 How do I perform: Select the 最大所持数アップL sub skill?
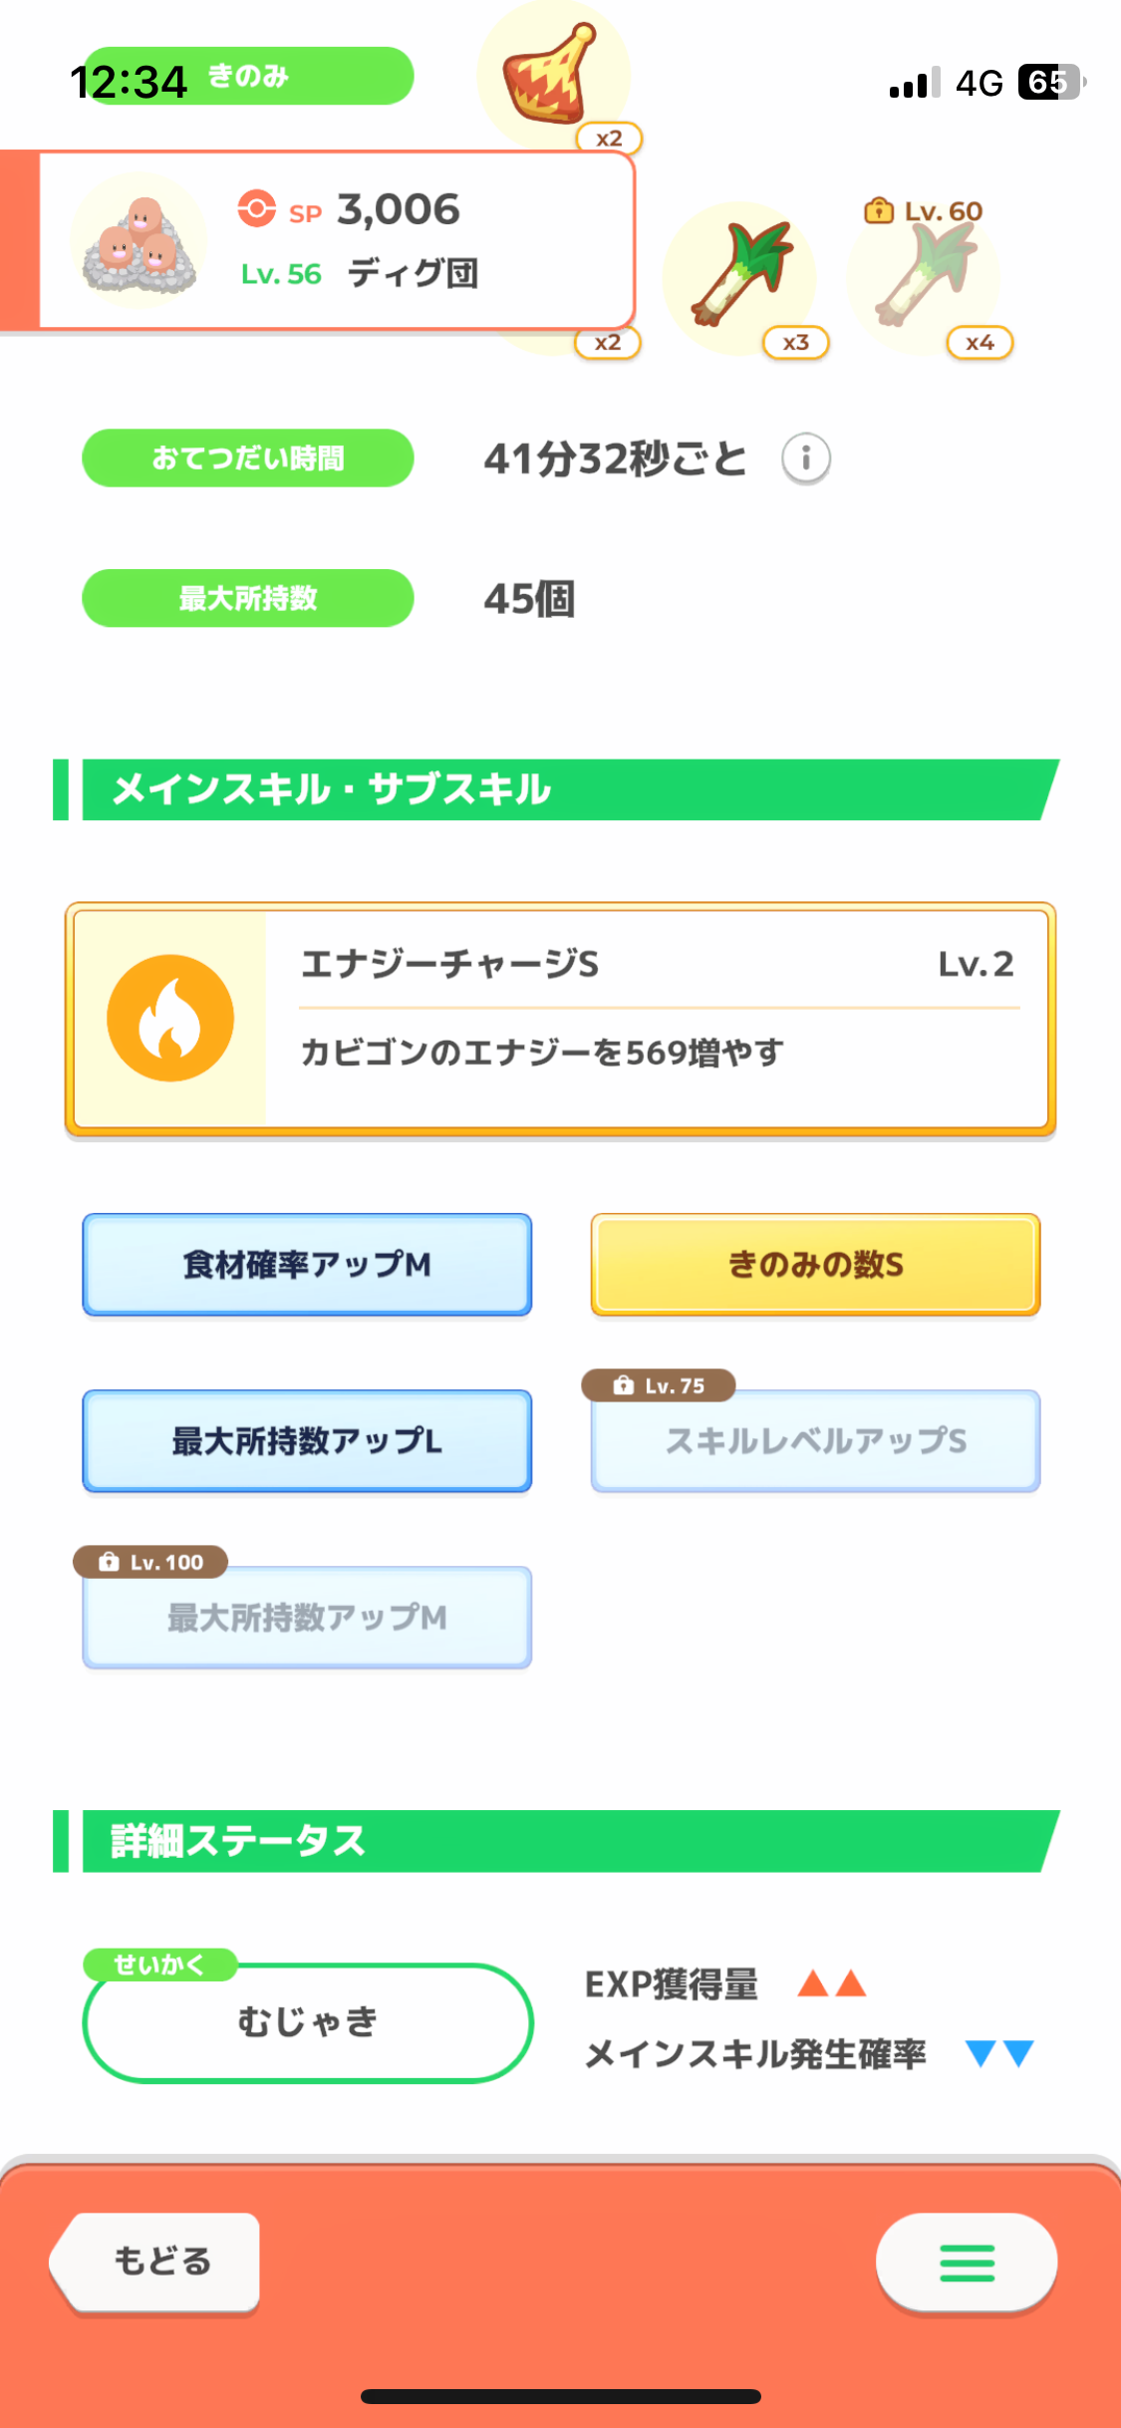pyautogui.click(x=307, y=1441)
